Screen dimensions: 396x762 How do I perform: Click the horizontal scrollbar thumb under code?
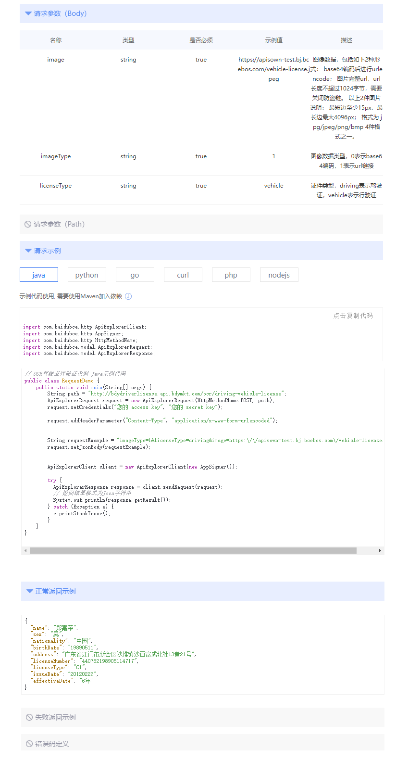(x=193, y=550)
